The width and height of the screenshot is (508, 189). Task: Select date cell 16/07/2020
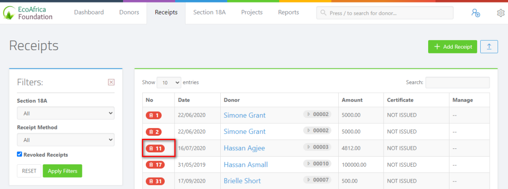click(192, 148)
